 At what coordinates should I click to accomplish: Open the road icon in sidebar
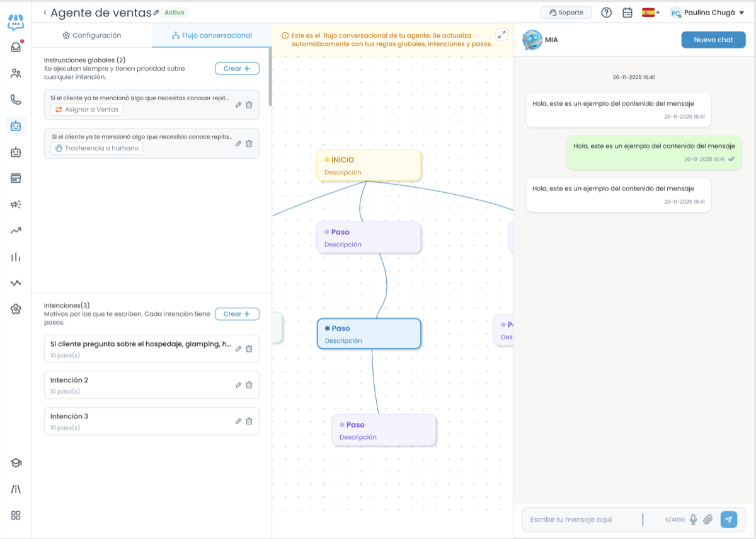(x=16, y=489)
